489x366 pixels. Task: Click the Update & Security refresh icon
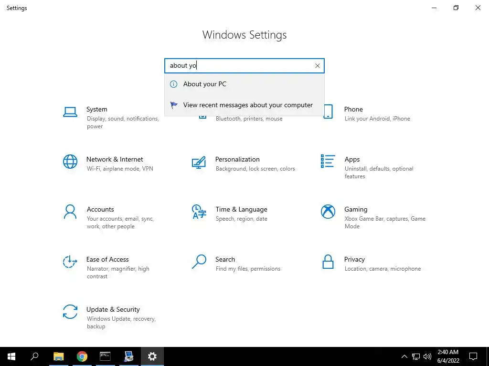(x=70, y=312)
